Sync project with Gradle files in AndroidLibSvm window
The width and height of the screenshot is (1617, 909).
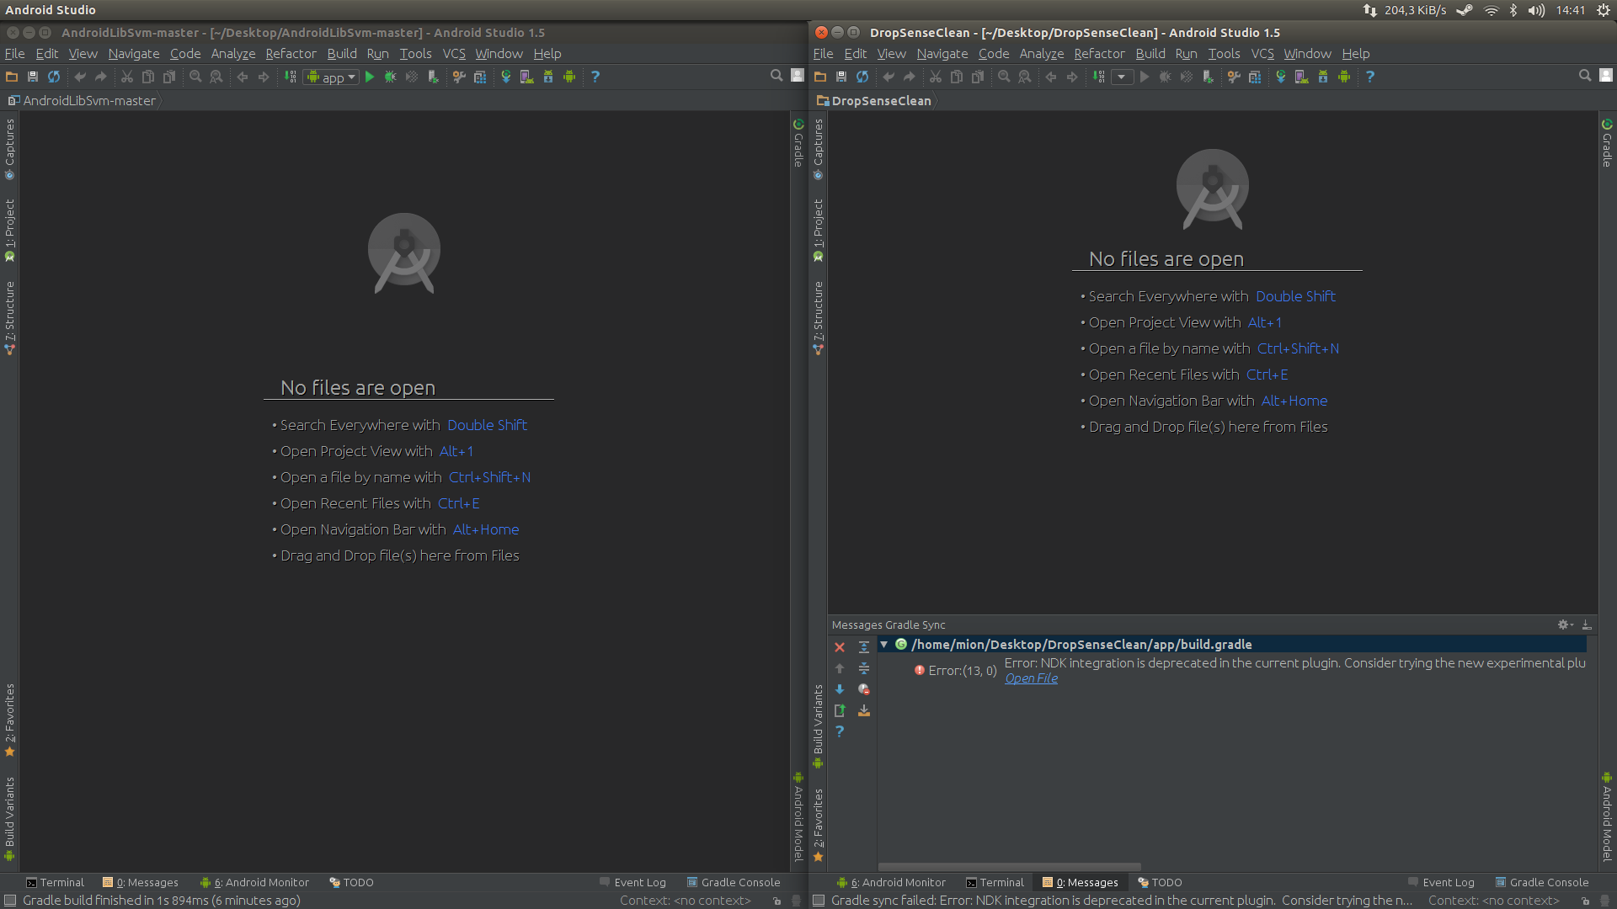coord(506,77)
